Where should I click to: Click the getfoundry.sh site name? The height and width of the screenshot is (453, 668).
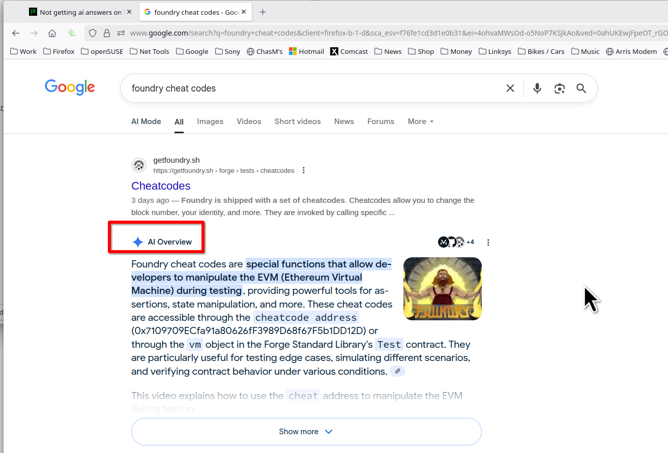coord(177,160)
